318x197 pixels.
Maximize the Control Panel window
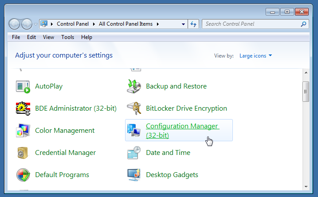pos(287,12)
